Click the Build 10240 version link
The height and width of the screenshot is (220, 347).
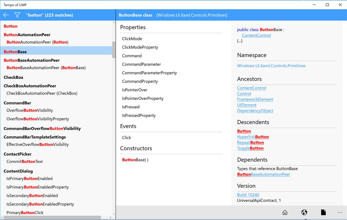[x=248, y=195]
